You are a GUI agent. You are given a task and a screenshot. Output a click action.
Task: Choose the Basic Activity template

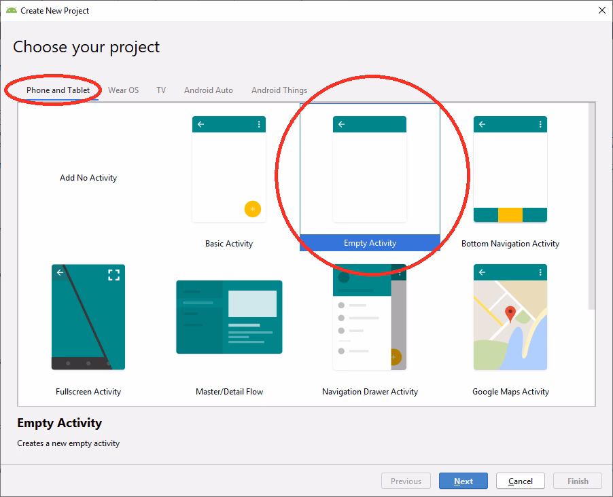pos(228,170)
